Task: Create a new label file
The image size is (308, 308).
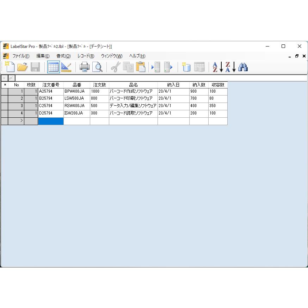Action: click(10, 67)
